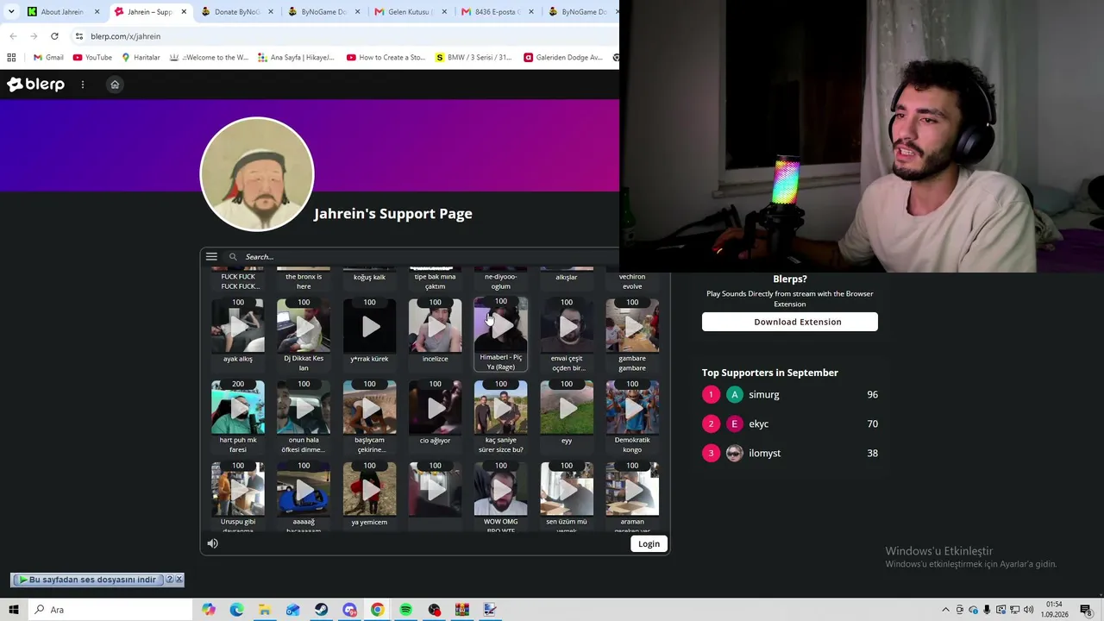This screenshot has width=1104, height=621.
Task: Play the 'başlıycam çekirine...' sound
Action: [369, 408]
